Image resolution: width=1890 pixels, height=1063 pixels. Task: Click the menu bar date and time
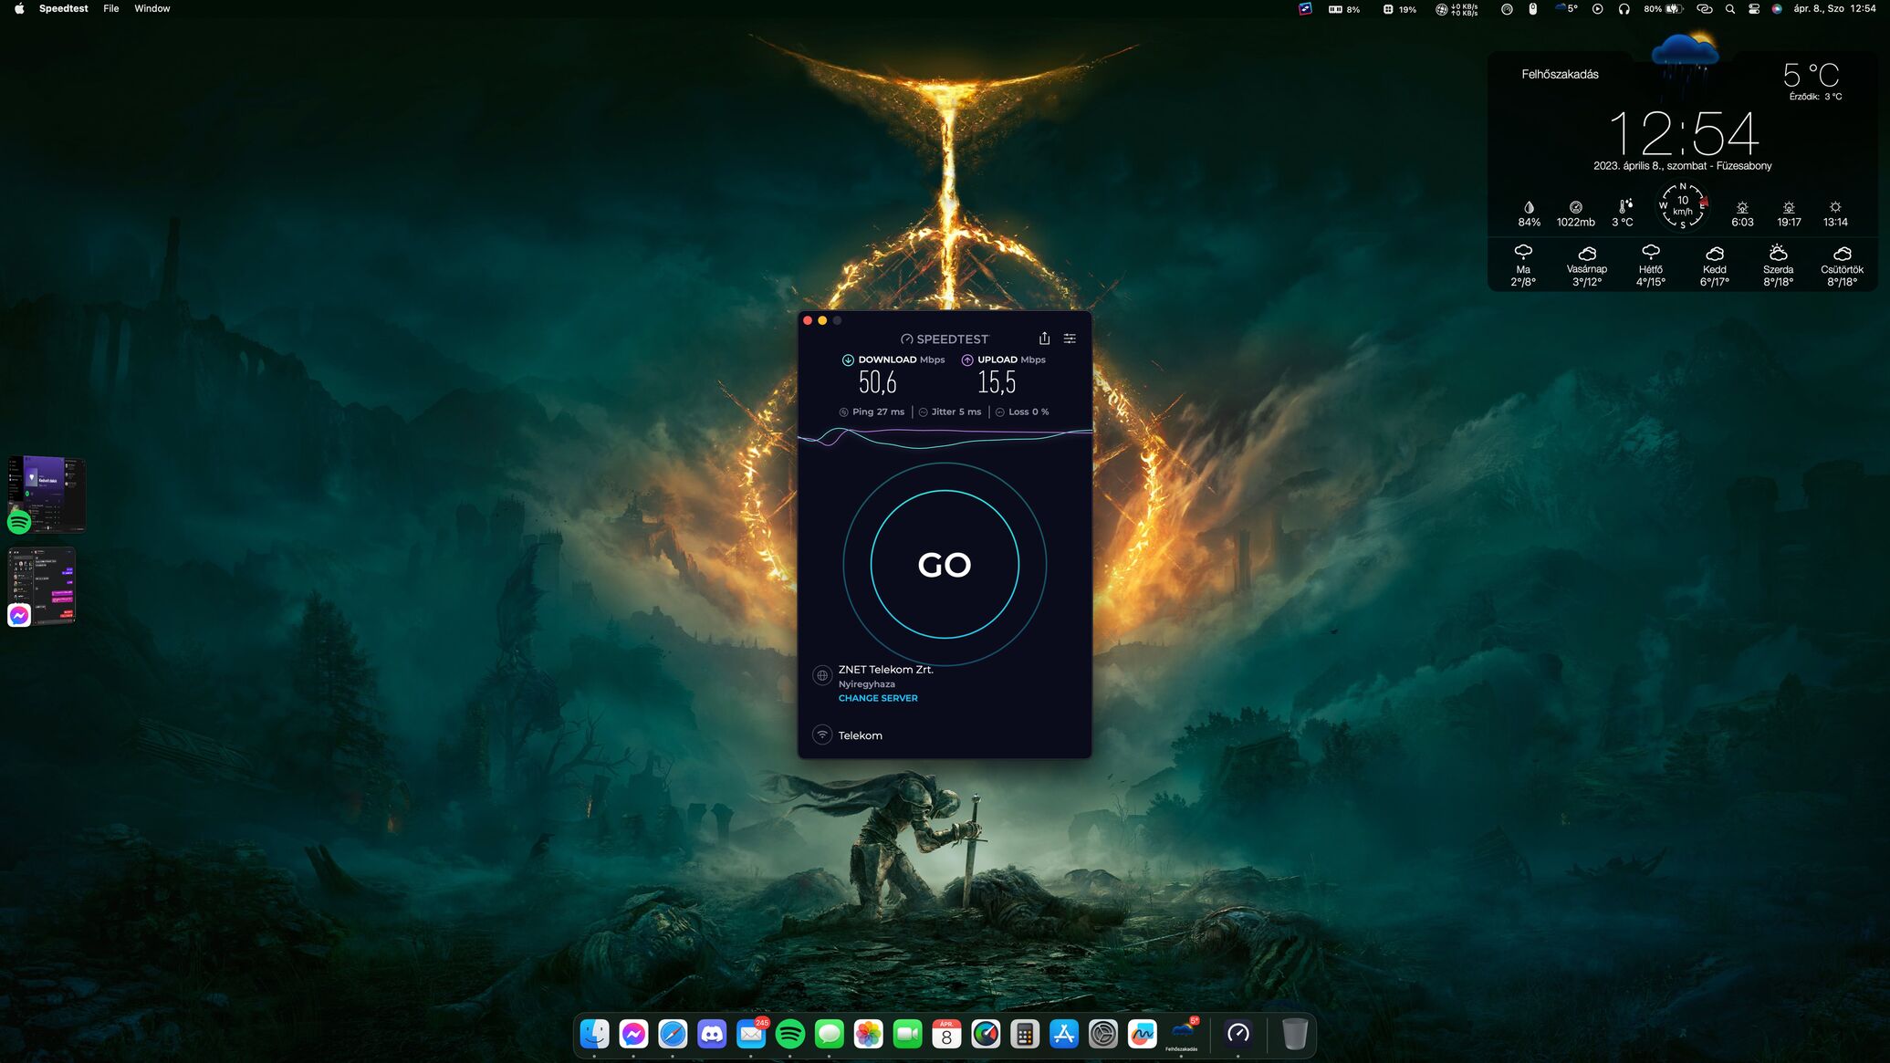tap(1834, 8)
